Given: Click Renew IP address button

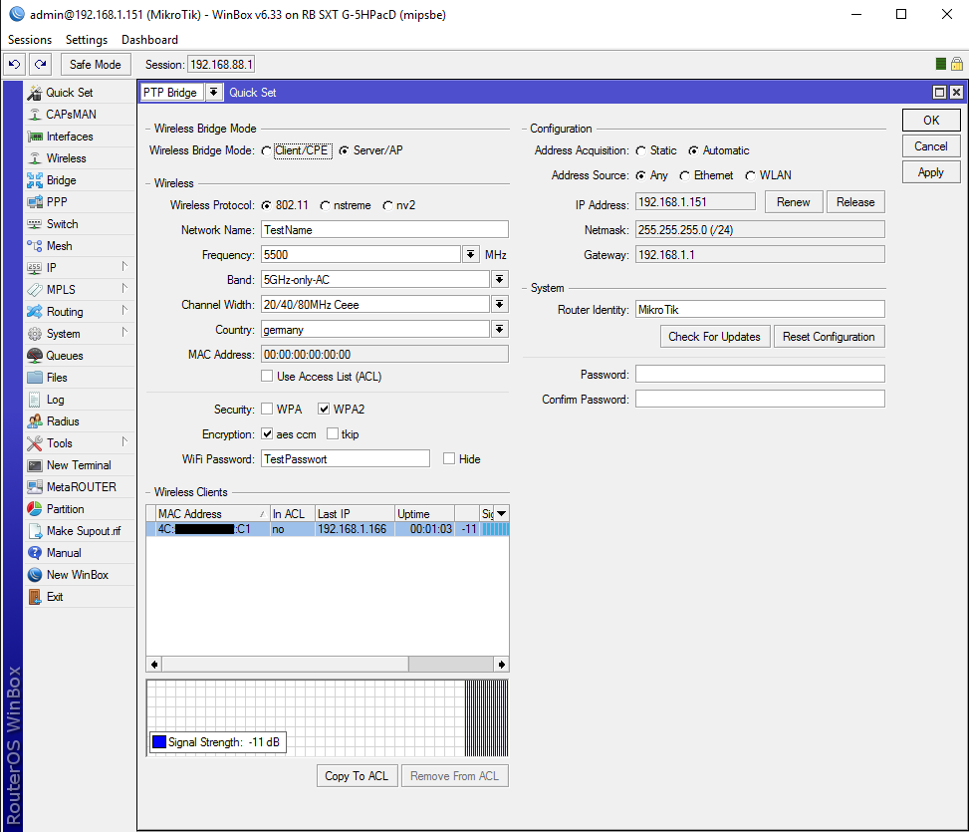Looking at the screenshot, I should (794, 202).
